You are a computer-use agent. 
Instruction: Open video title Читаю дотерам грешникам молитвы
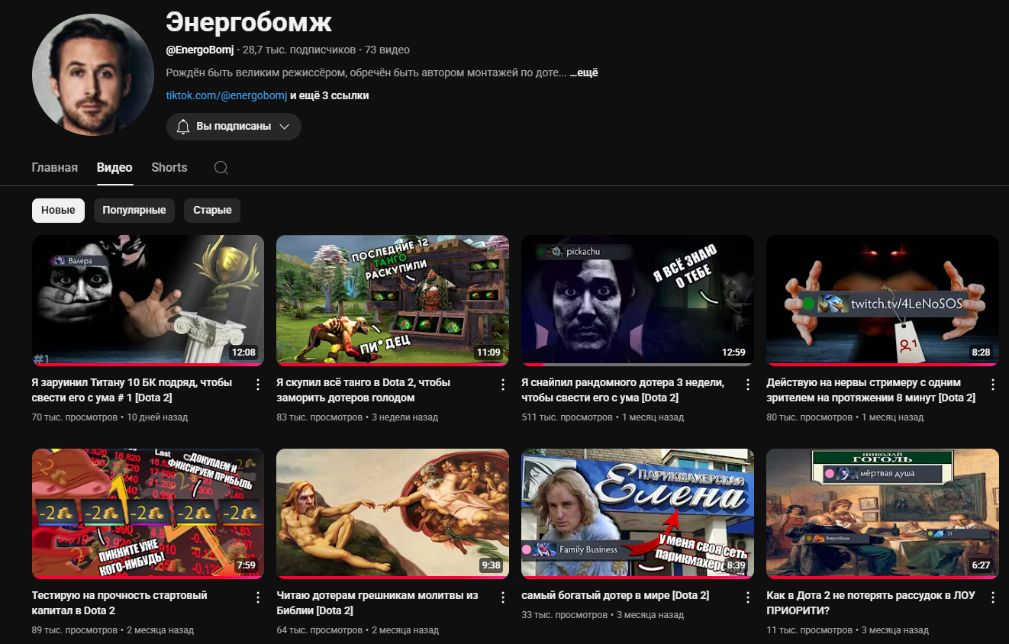(x=377, y=603)
